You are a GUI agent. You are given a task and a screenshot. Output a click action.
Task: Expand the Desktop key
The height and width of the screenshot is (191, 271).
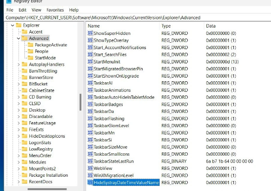(x=18, y=110)
